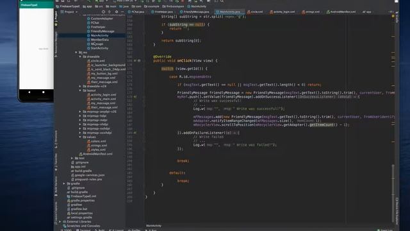Open the circle.xml editor tab
The width and height of the screenshot is (410, 231).
(255, 12)
